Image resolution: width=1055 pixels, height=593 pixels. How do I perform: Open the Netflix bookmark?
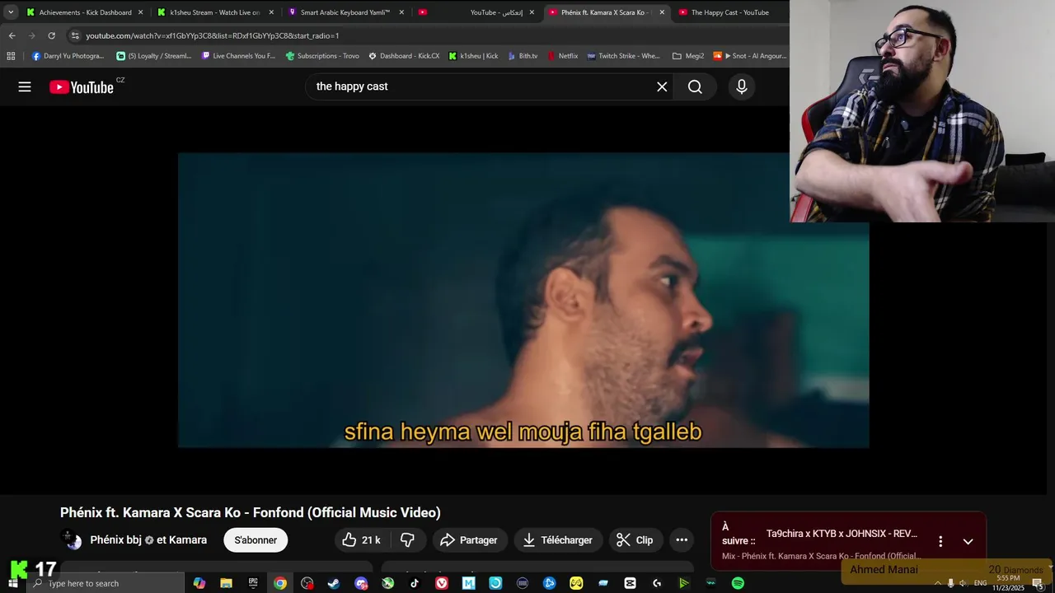[561, 56]
